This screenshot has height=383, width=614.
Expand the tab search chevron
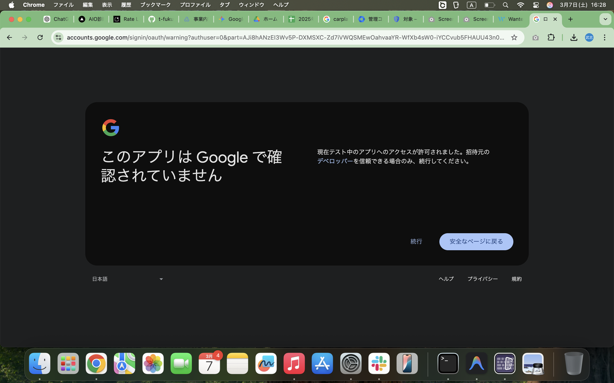pyautogui.click(x=605, y=19)
